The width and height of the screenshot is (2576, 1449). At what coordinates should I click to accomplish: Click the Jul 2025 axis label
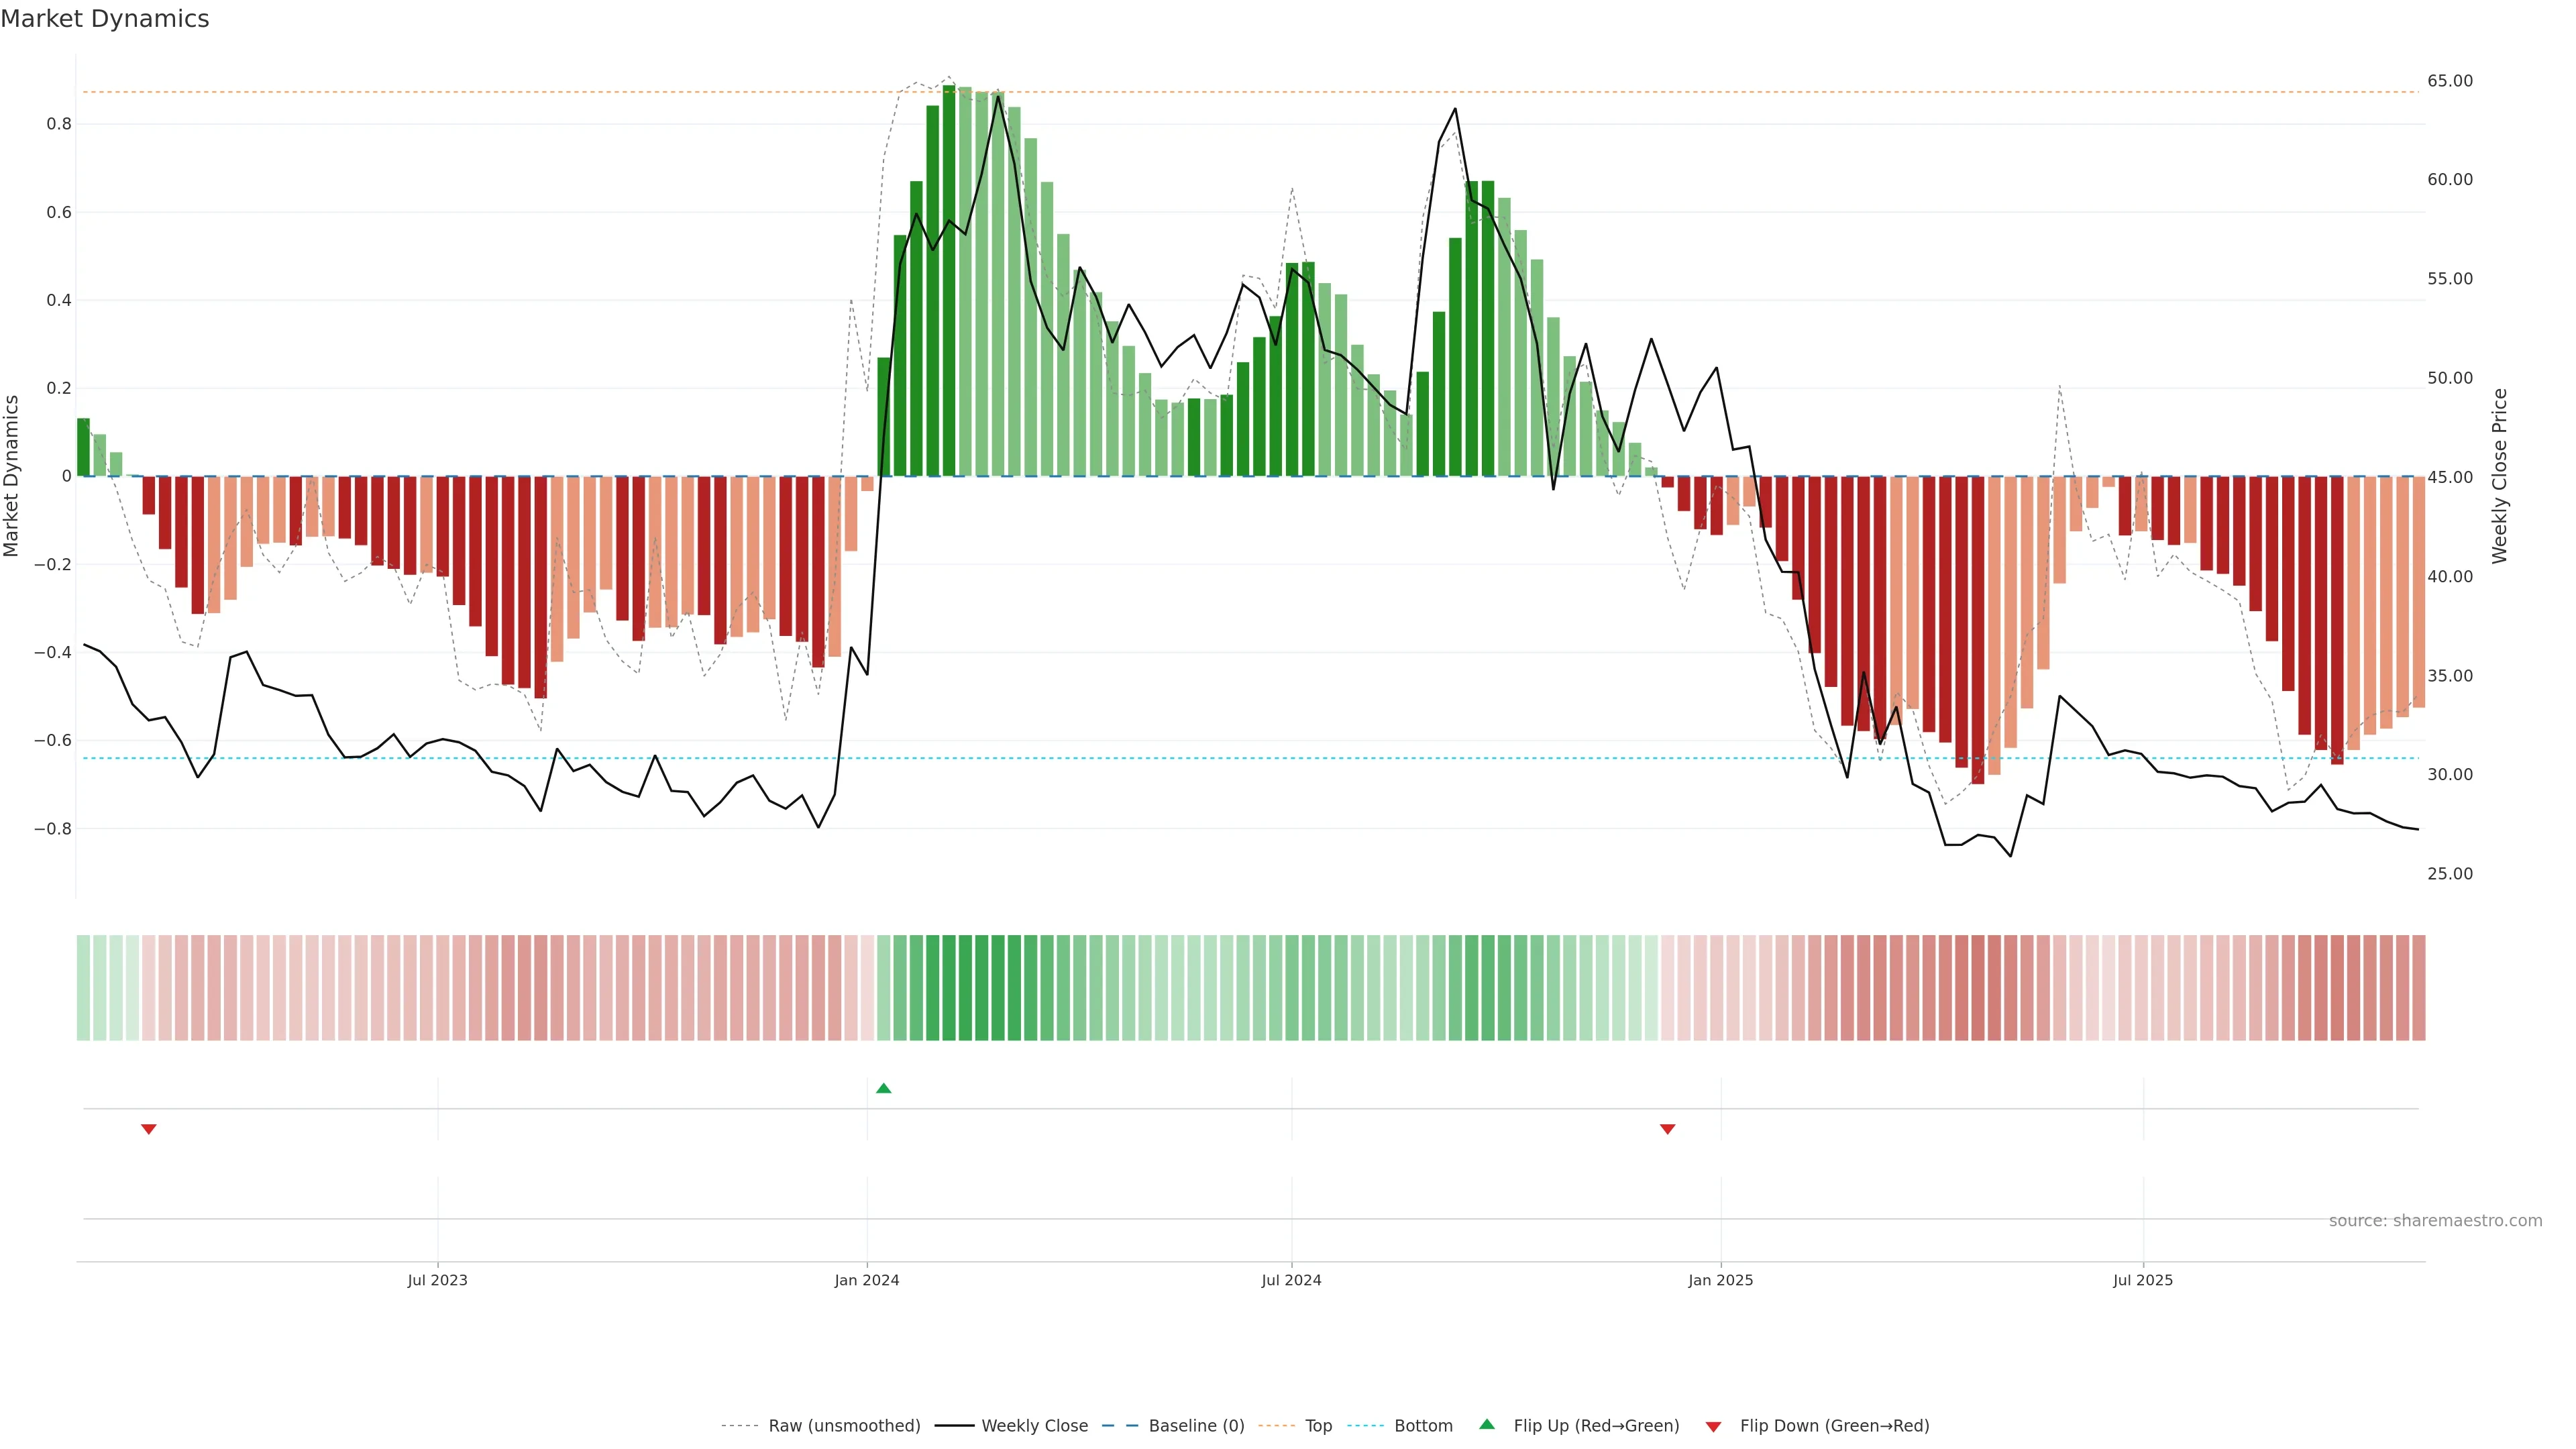click(2143, 1280)
